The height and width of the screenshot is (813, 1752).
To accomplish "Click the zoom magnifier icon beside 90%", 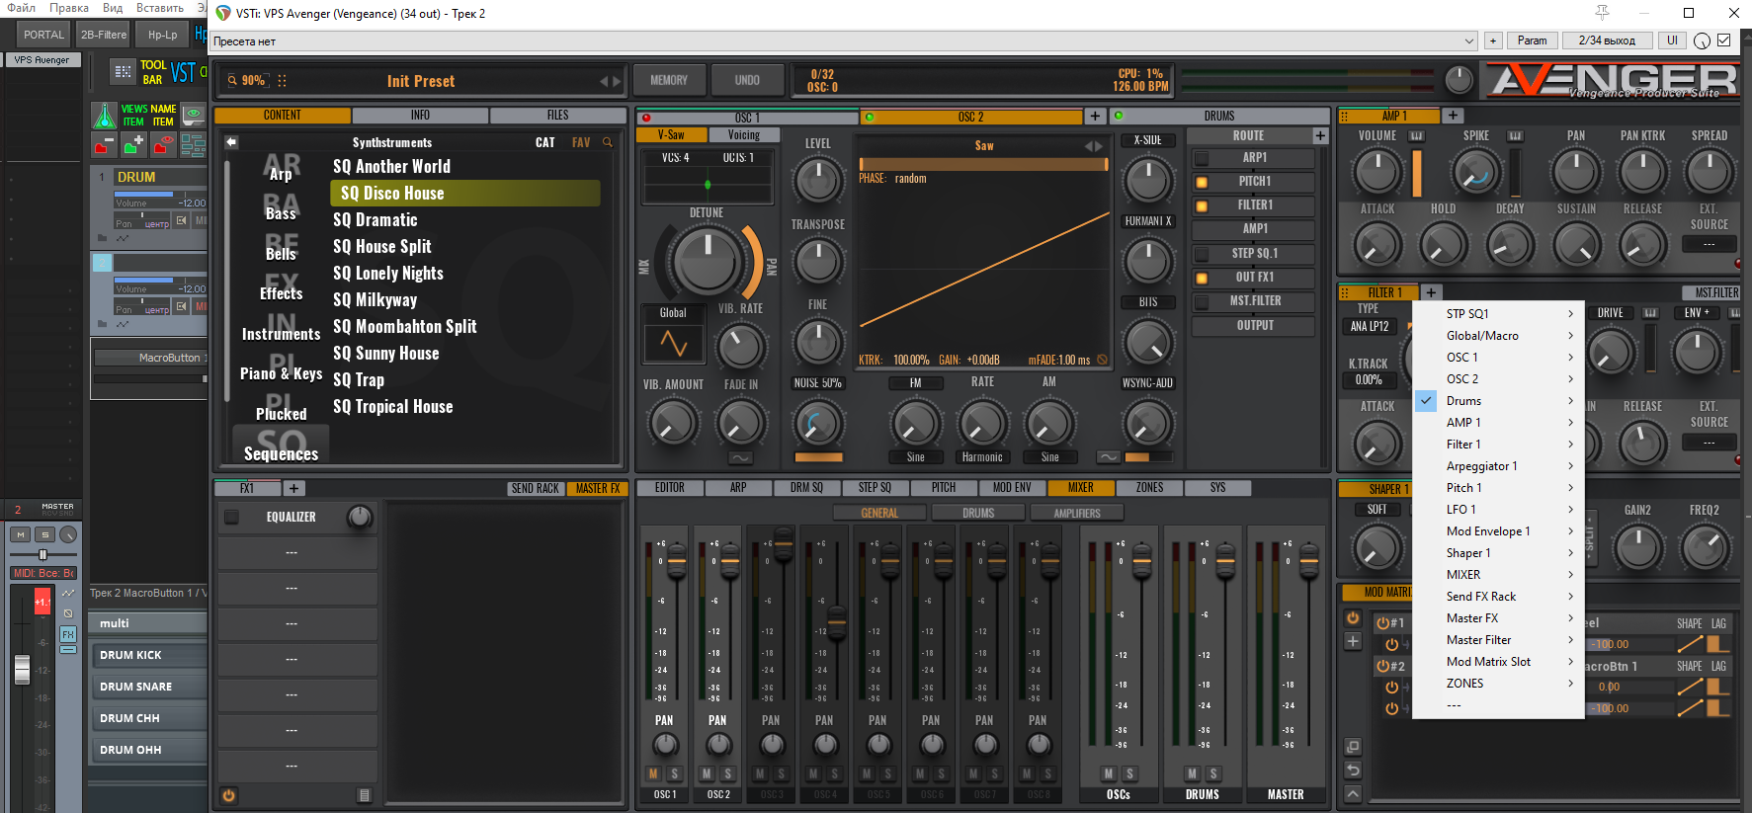I will [232, 81].
